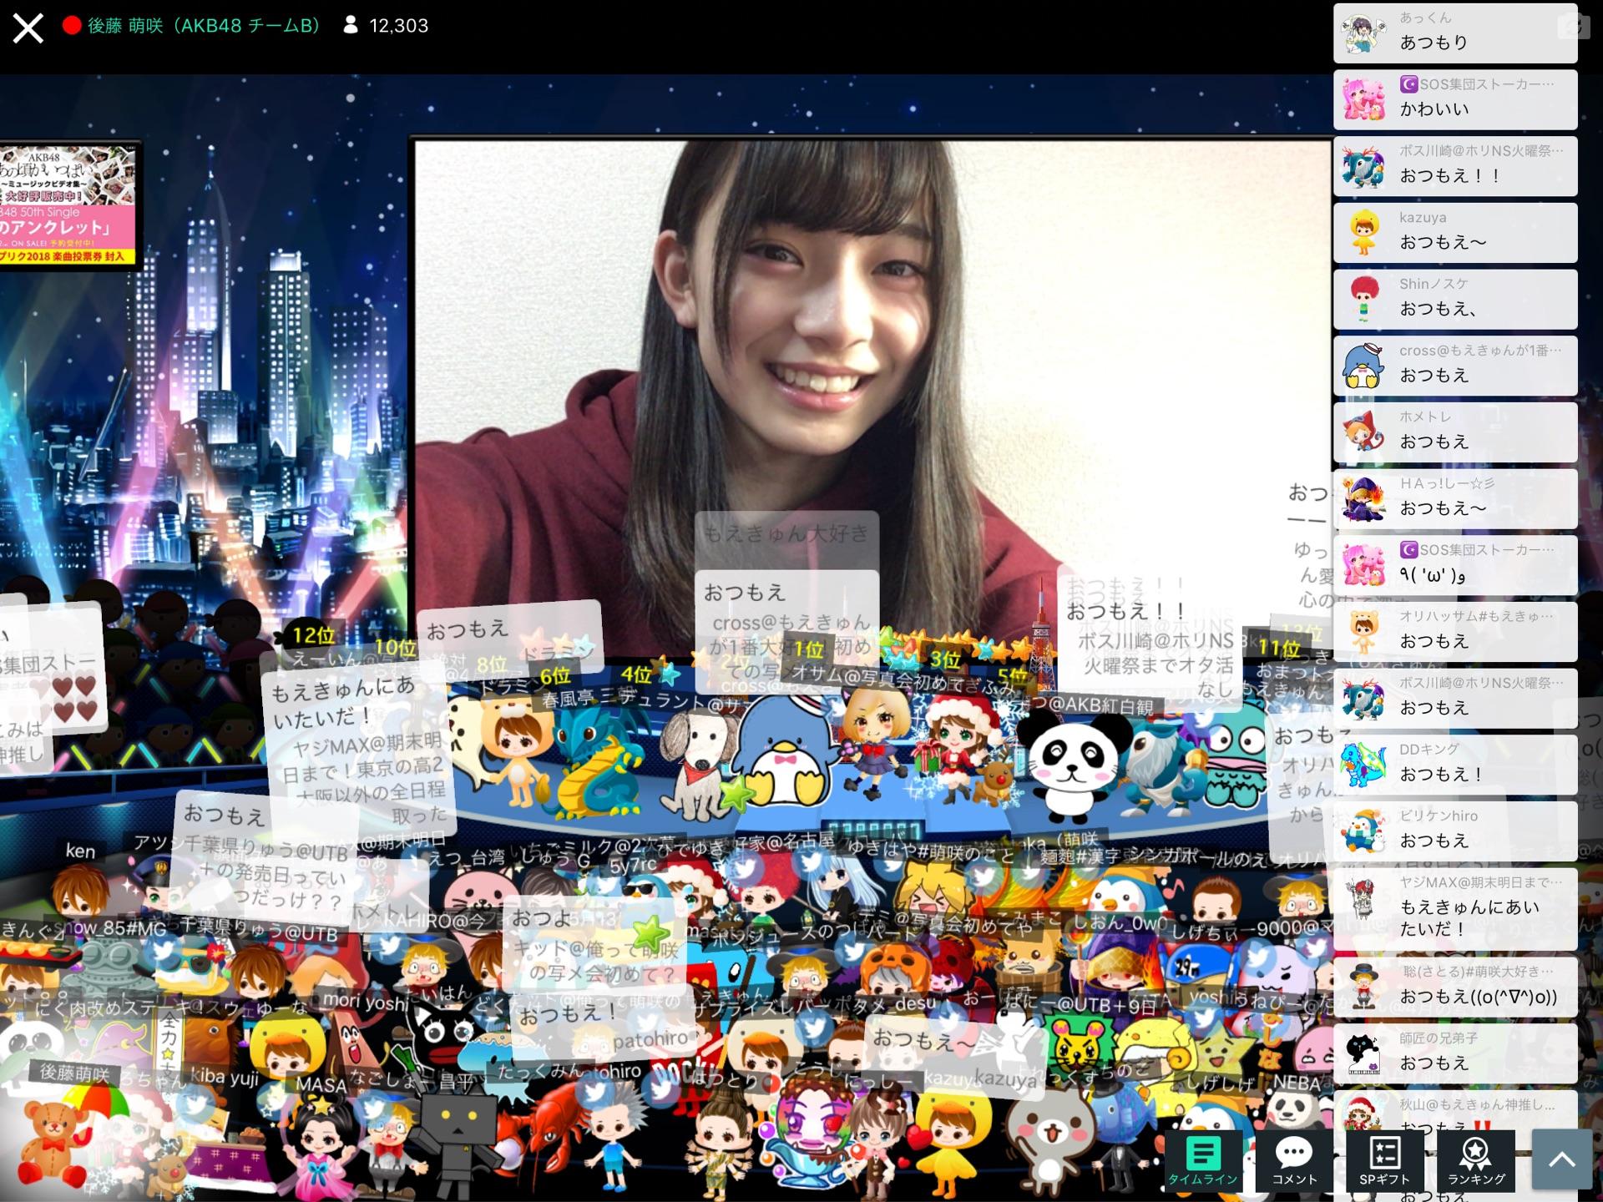The width and height of the screenshot is (1603, 1202).
Task: Tap ビリケンhiro's snowman avatar
Action: pos(1363,831)
